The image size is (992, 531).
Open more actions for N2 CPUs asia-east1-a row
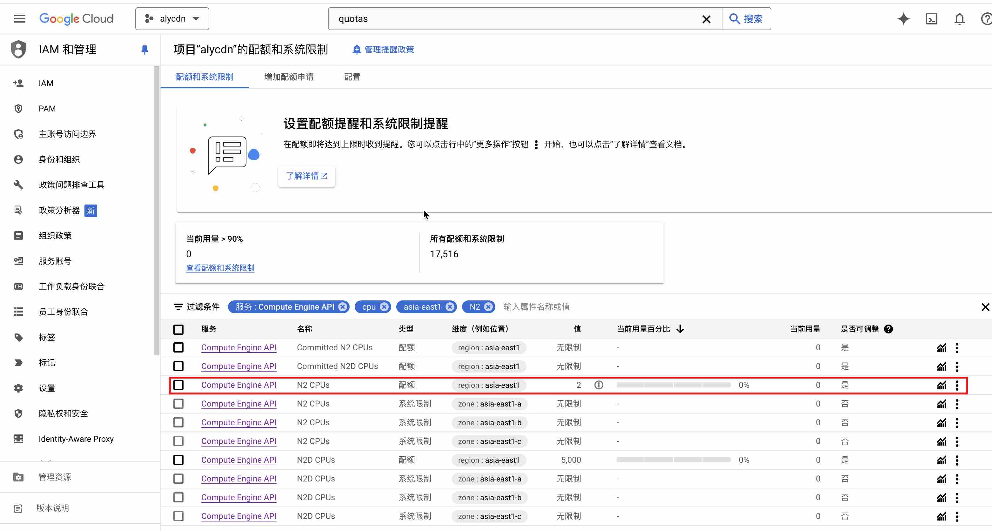click(957, 404)
